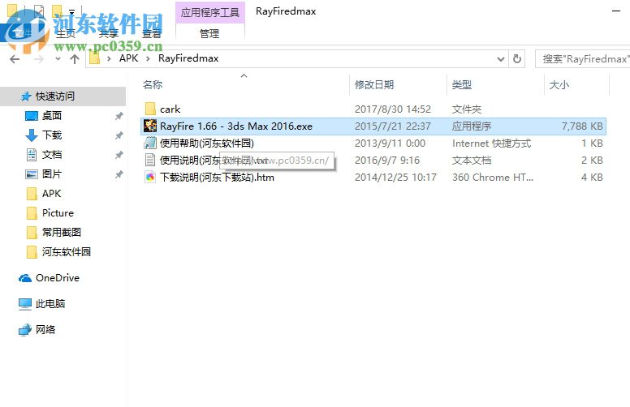Click OneDrive in navigation pane
Image resolution: width=630 pixels, height=407 pixels.
[58, 278]
